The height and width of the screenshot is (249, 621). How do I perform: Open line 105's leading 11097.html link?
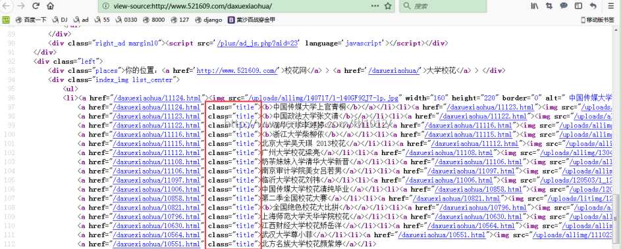coord(157,180)
